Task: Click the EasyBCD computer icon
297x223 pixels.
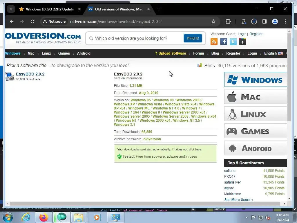Action: point(10,76)
